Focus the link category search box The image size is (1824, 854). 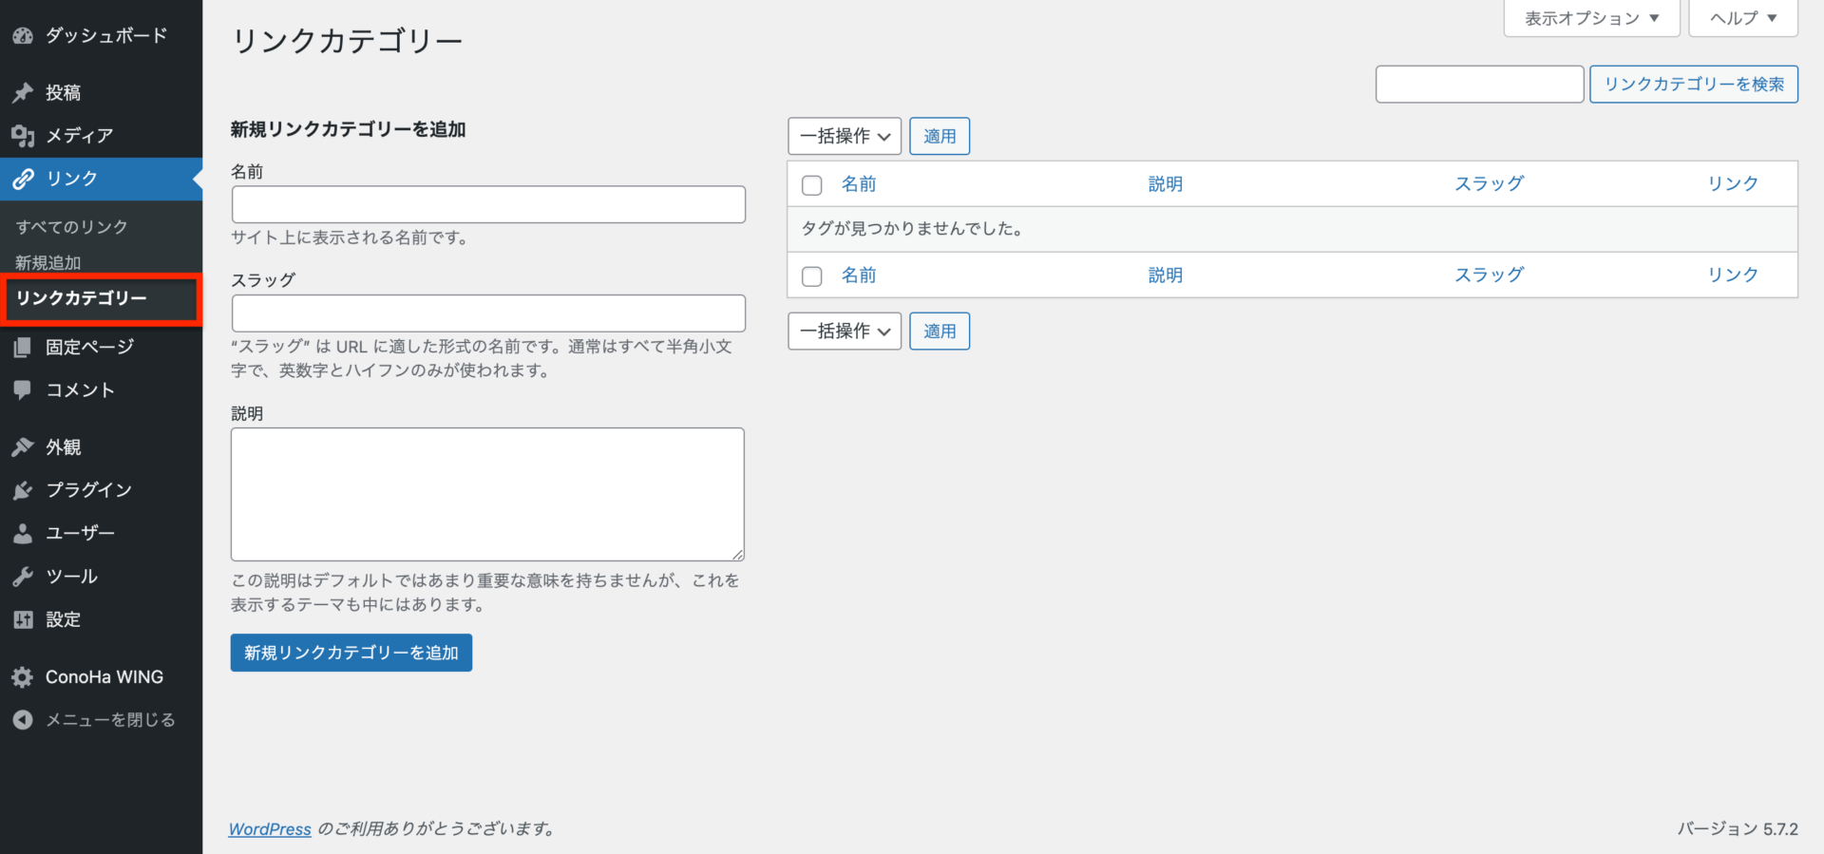pyautogui.click(x=1479, y=85)
